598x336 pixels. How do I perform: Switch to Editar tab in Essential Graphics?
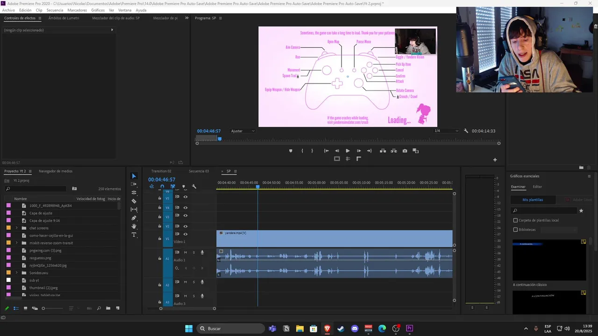(x=538, y=187)
